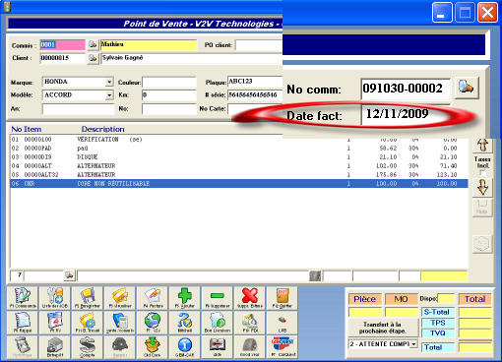The image size is (502, 362).
Task: Click the No Carte input field
Action: click(255, 109)
